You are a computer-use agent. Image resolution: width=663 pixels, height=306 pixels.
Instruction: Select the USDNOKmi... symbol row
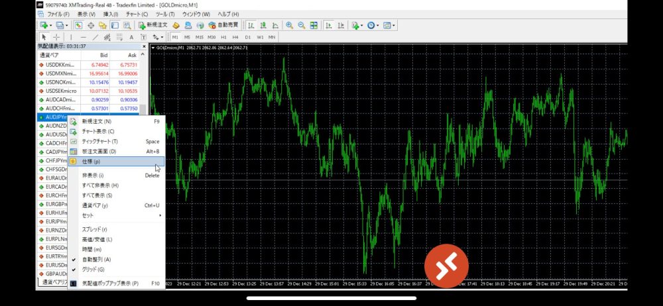tap(88, 82)
